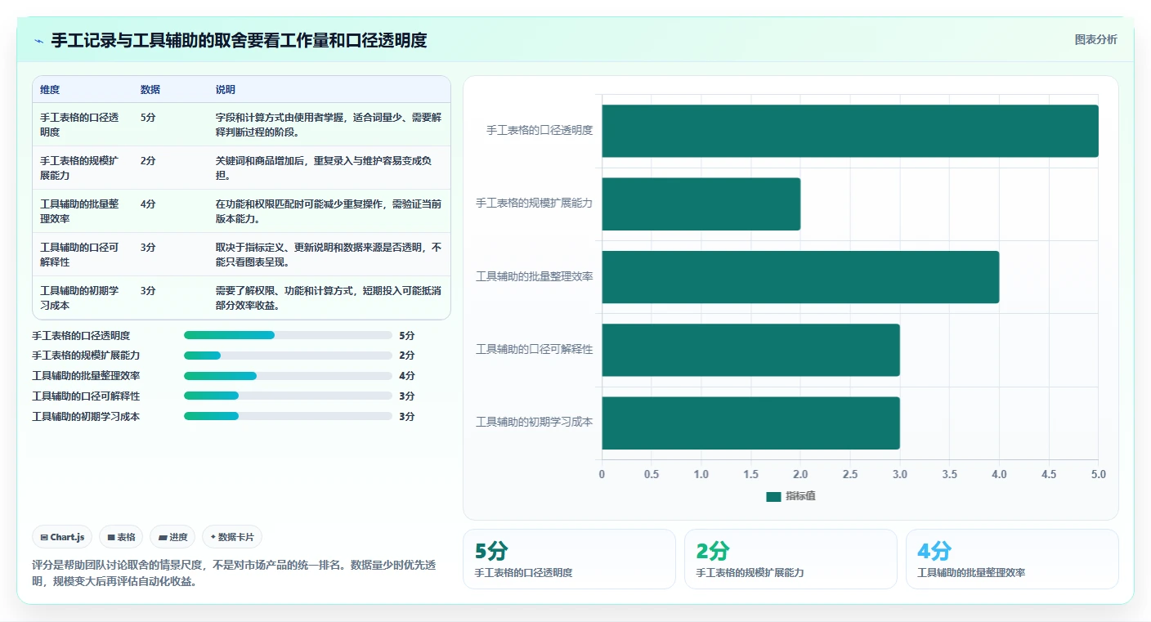Click the description starting 需要了解权限
Image resolution: width=1151 pixels, height=622 pixels.
[x=329, y=298]
